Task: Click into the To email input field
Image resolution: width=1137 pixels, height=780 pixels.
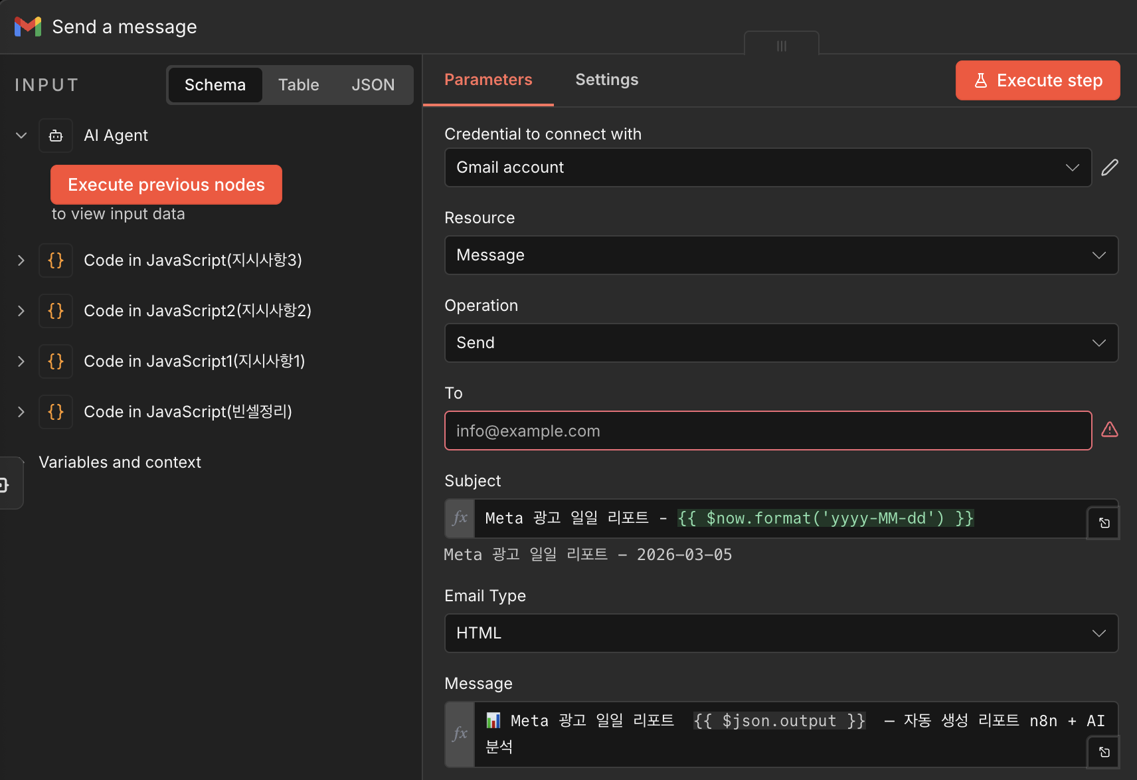Action: [768, 431]
